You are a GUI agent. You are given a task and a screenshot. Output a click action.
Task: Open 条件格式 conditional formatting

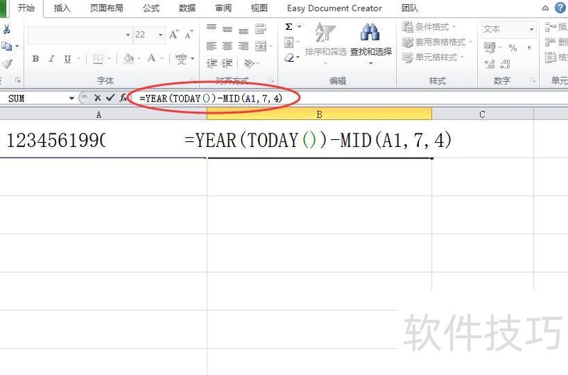429,26
